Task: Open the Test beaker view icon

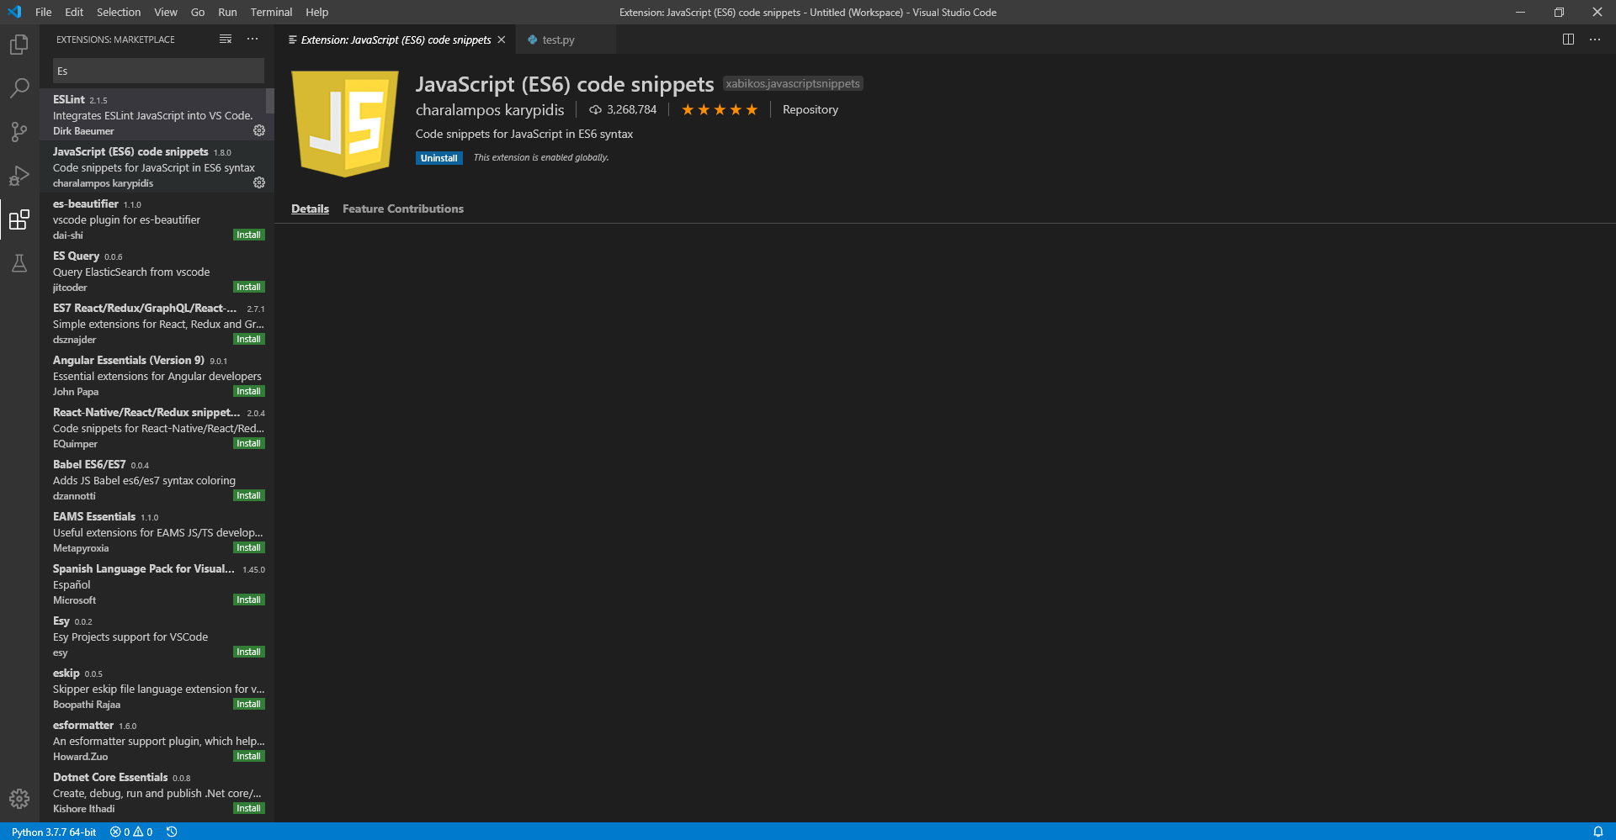Action: pos(19,263)
